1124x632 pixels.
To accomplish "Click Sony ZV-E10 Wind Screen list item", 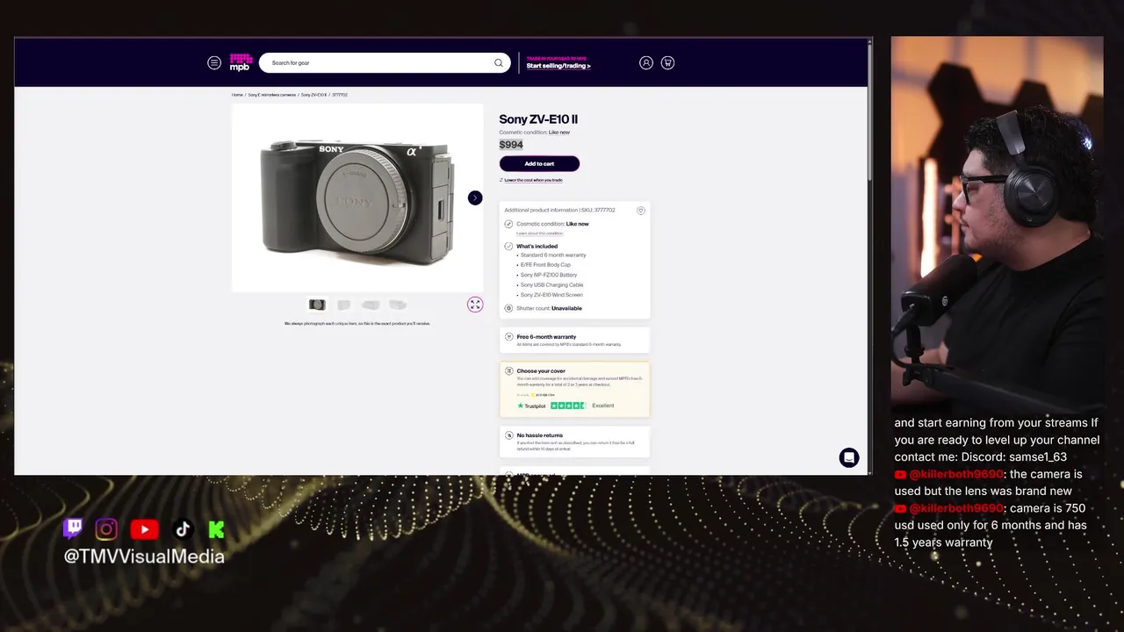I will [x=551, y=295].
